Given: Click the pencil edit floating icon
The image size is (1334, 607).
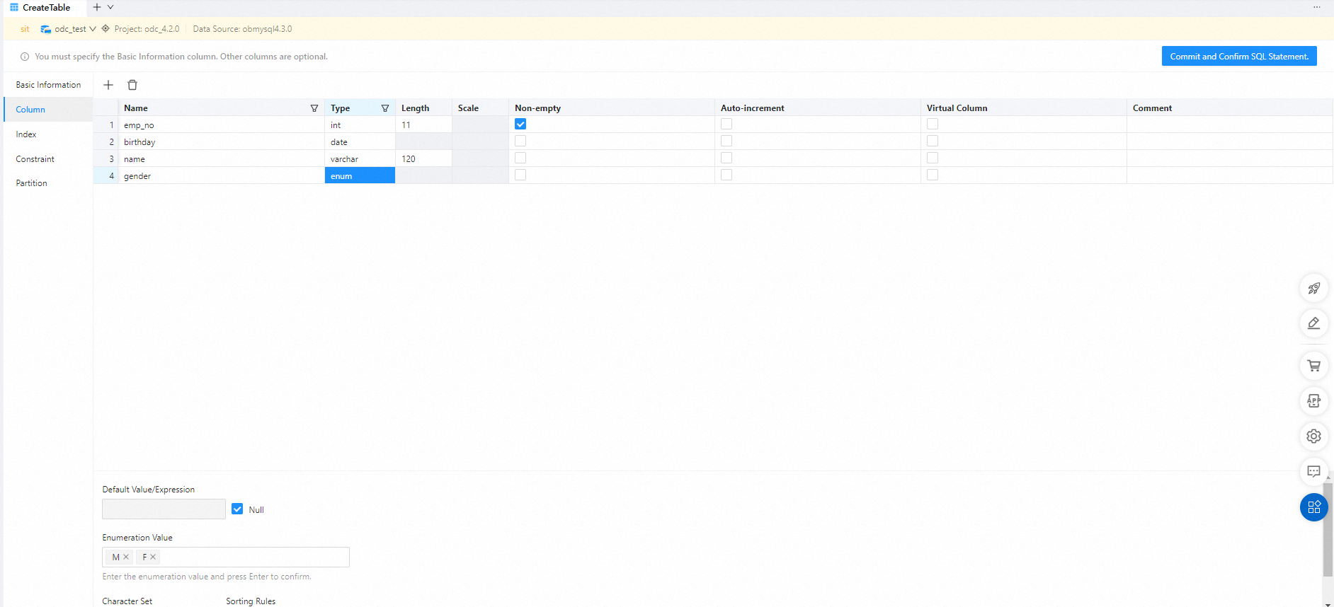Looking at the screenshot, I should (1314, 323).
